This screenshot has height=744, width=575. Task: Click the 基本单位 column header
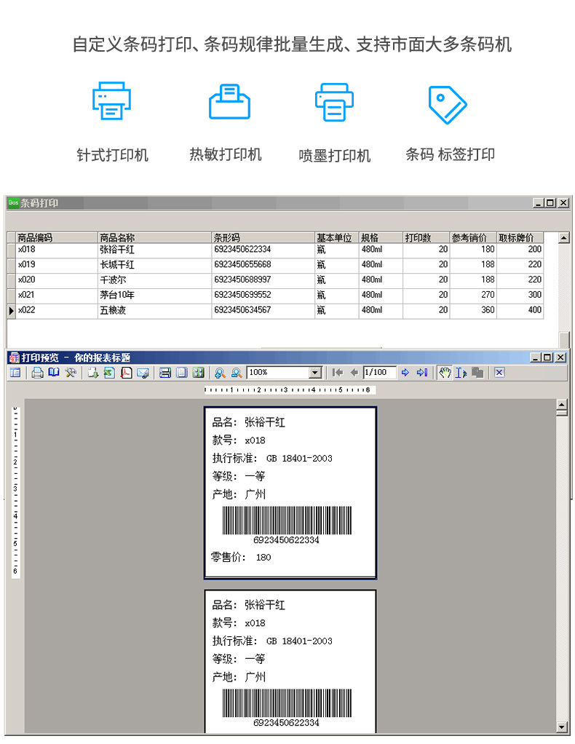tap(336, 237)
